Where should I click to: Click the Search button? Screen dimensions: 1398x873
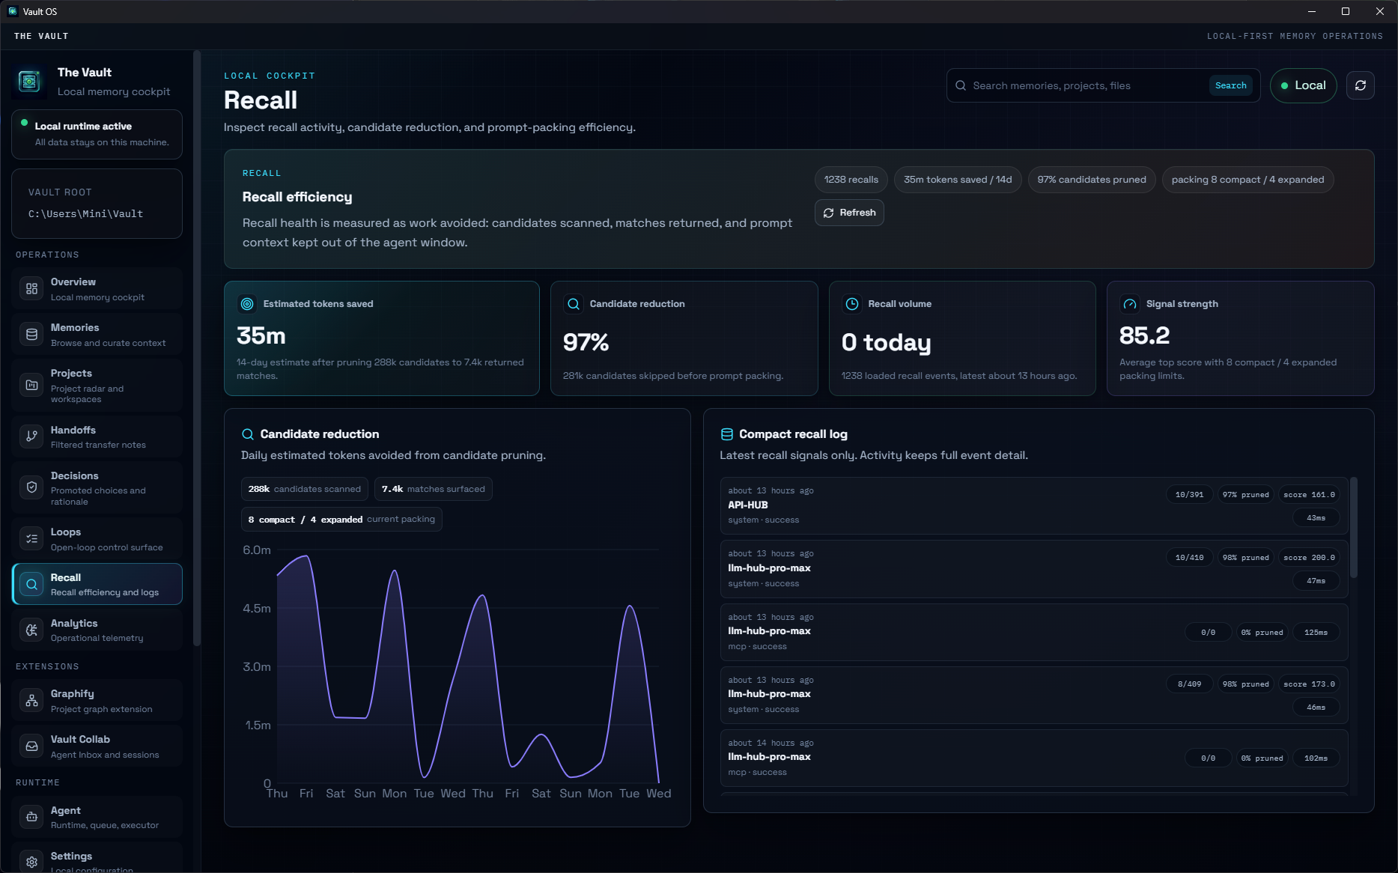(x=1230, y=85)
